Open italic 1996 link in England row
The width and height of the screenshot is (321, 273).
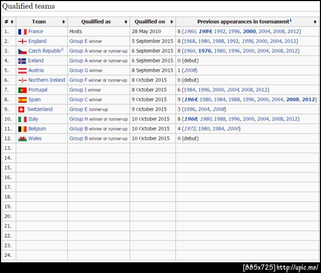coord(248,41)
